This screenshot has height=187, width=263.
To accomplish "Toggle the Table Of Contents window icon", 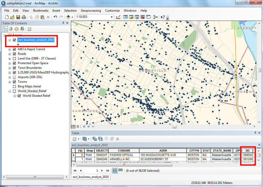I will tap(126, 17).
